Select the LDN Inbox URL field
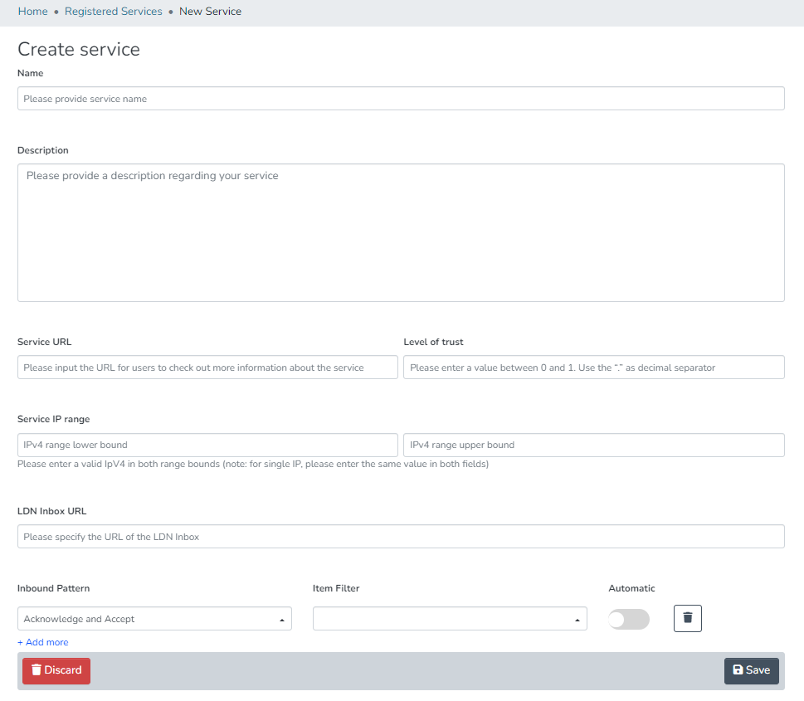804x701 pixels. point(401,537)
